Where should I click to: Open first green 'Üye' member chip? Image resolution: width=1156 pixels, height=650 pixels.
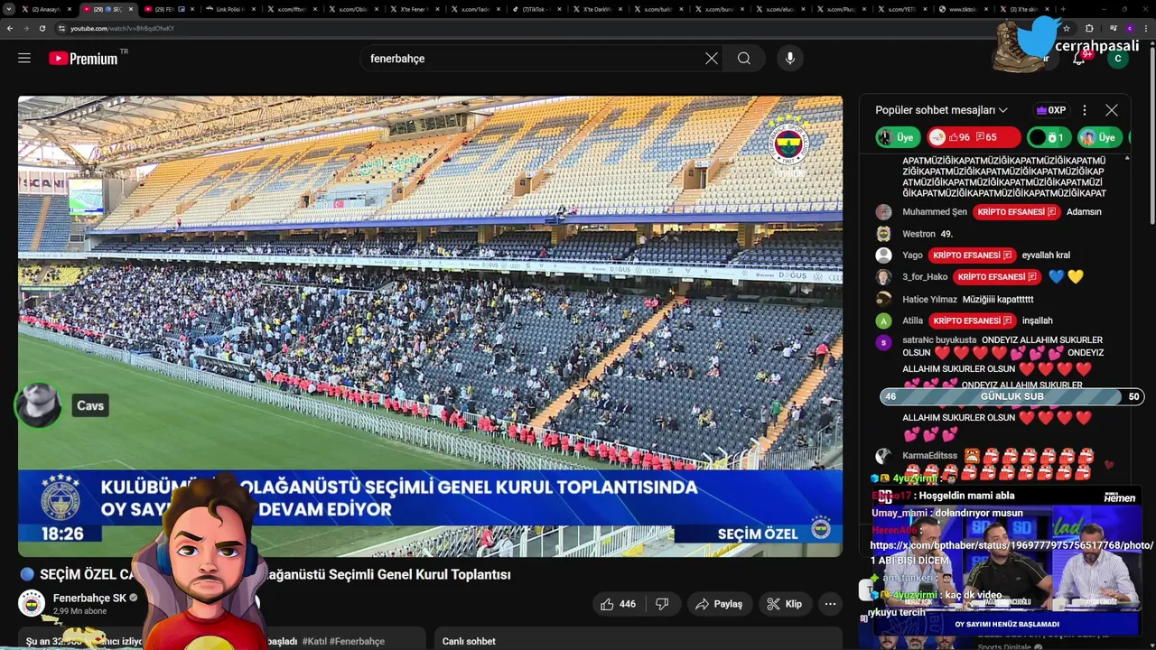pyautogui.click(x=898, y=137)
